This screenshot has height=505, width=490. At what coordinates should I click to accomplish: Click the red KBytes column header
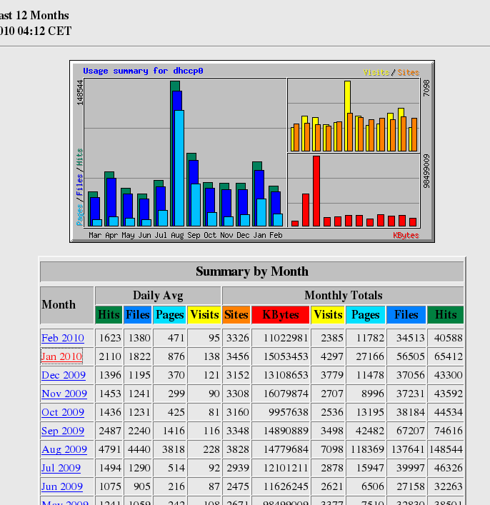click(281, 315)
